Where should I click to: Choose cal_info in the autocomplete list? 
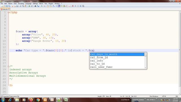[x=117, y=61]
